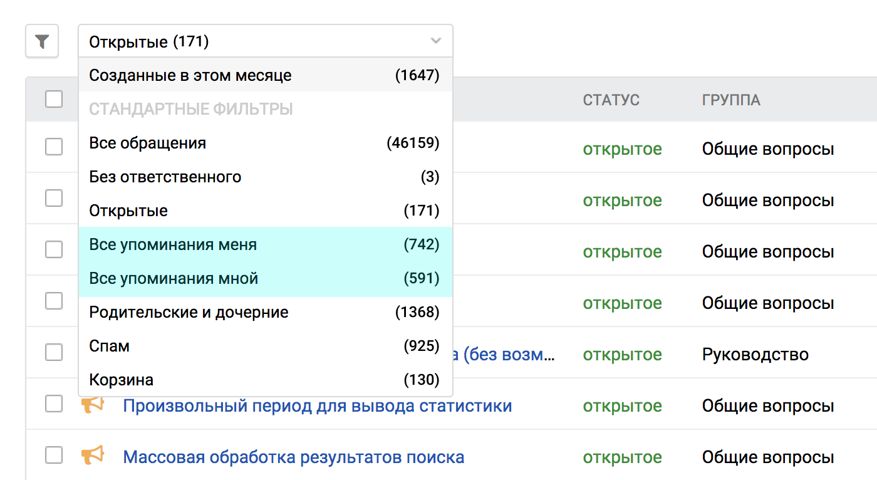Collapse the Открытые (171) dropdown chevron
Viewport: 877px width, 480px height.
(x=436, y=42)
